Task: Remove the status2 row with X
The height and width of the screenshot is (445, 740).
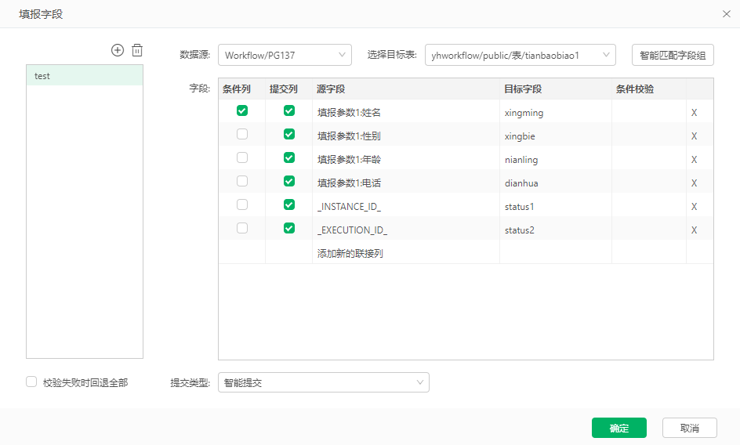Action: pyautogui.click(x=694, y=230)
